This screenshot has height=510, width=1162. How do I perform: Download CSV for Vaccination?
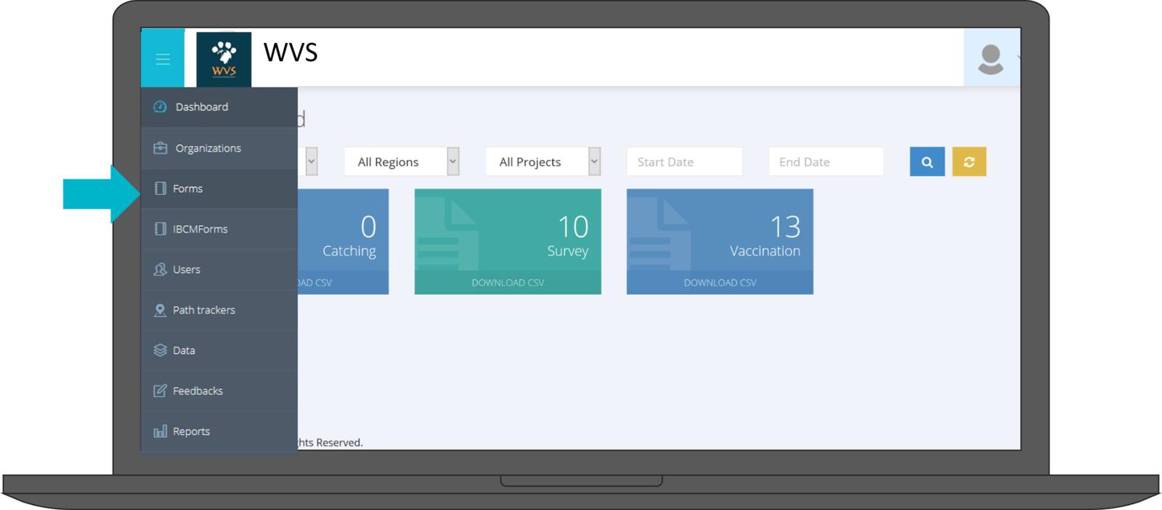720,283
